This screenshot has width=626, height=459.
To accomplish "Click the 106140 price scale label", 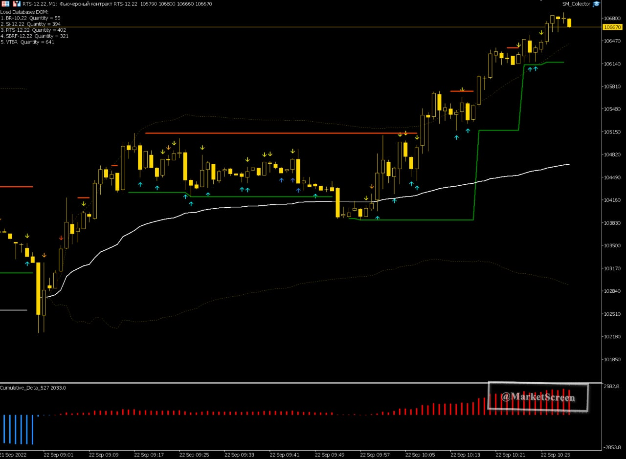I will [612, 64].
